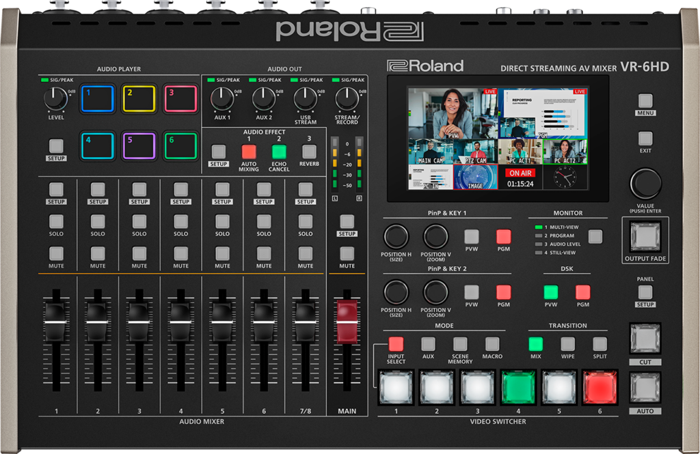700x454 pixels.
Task: Select video switcher input 4
Action: click(519, 387)
